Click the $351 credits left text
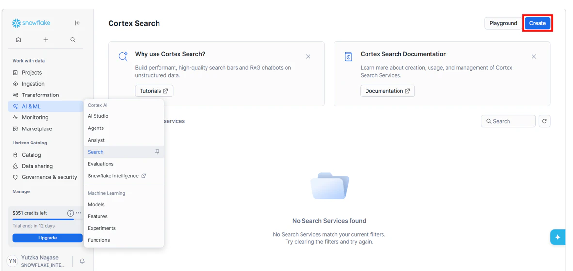This screenshot has width=573, height=271. point(30,213)
